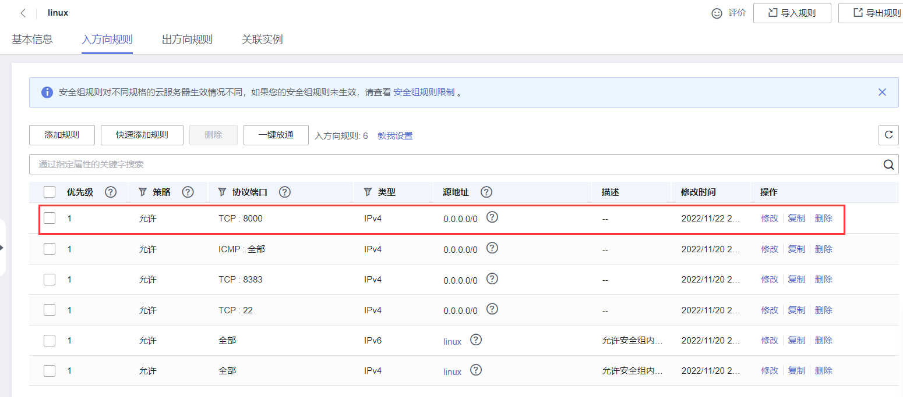The width and height of the screenshot is (903, 397).
Task: Click 修改 for ICMP : 全部 rule
Action: pos(770,249)
